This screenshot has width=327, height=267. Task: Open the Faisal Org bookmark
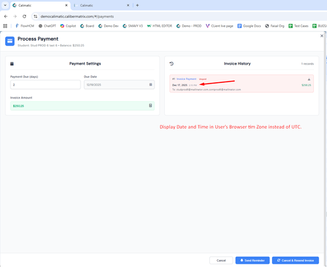click(275, 26)
